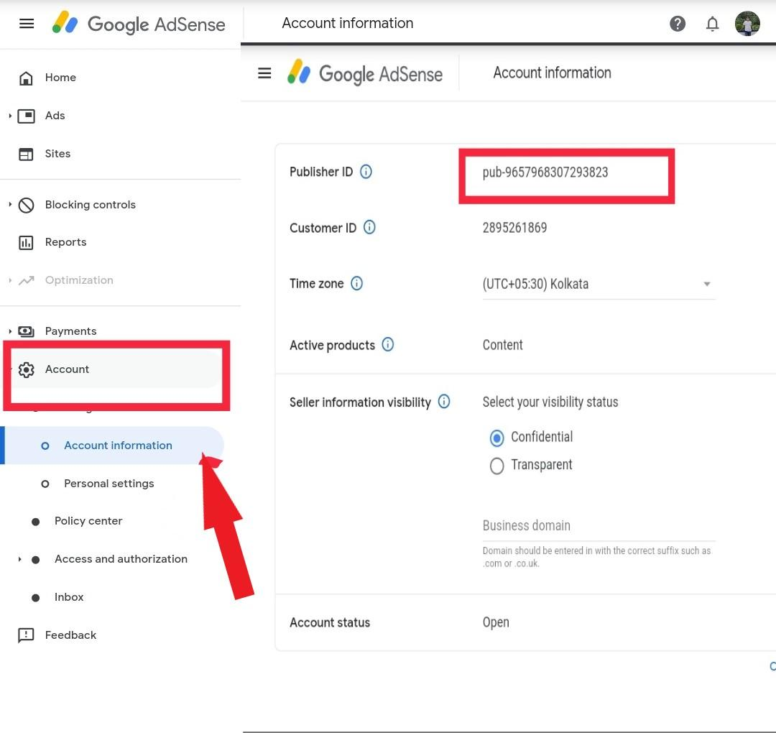This screenshot has width=776, height=733.
Task: Click the Google AdSense logo in the top header
Action: coord(139,24)
